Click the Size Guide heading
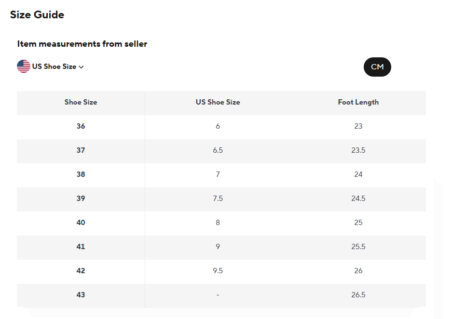The image size is (452, 319). [x=37, y=14]
